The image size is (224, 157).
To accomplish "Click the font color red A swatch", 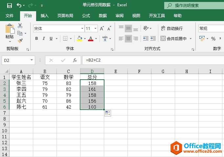I will pyautogui.click(x=91, y=39).
